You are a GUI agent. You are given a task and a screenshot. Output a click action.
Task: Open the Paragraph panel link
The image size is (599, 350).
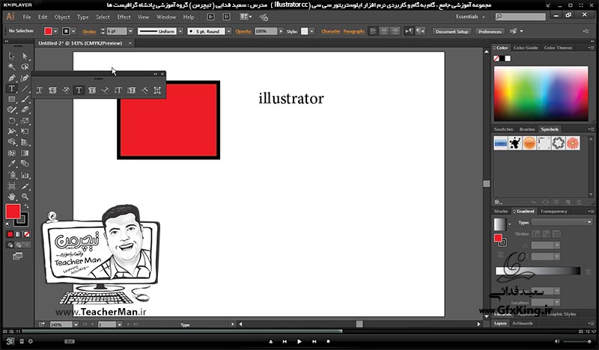coord(353,31)
